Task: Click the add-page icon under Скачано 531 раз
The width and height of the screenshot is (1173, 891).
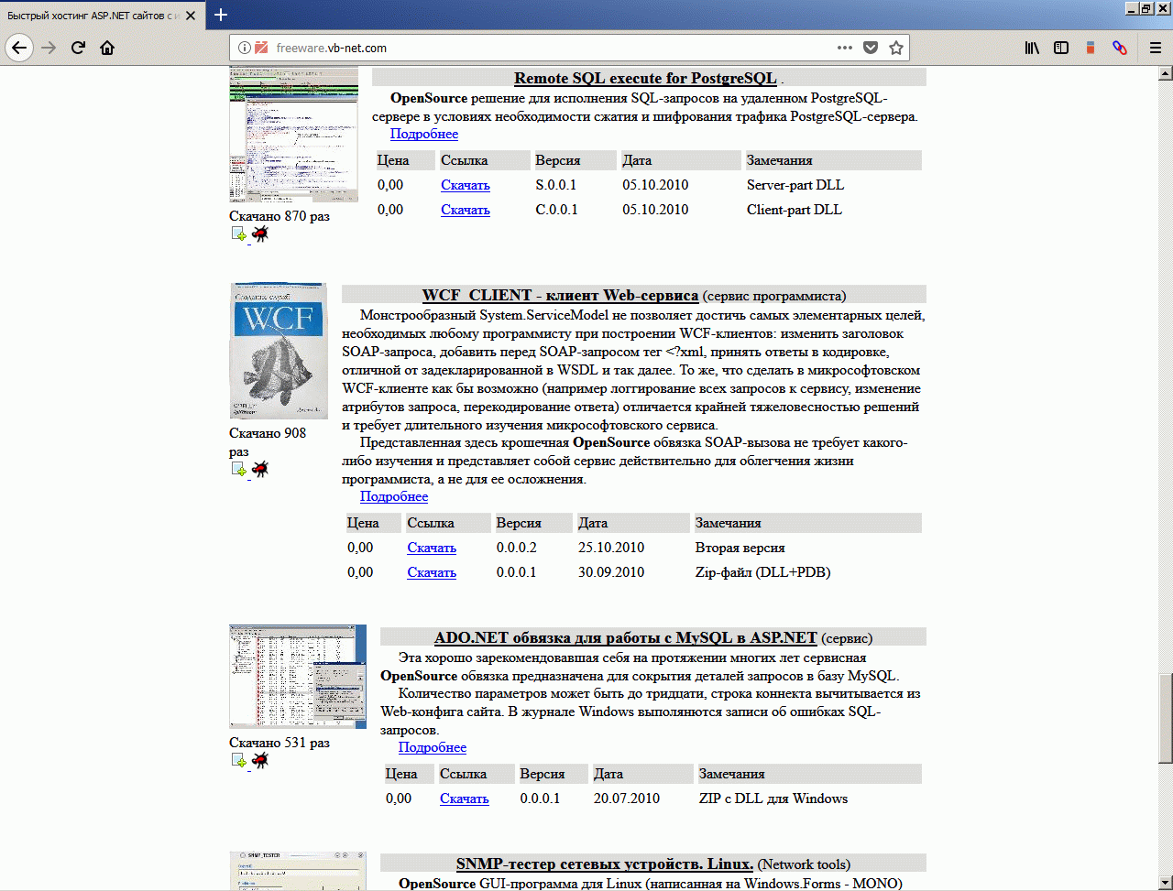Action: (239, 760)
